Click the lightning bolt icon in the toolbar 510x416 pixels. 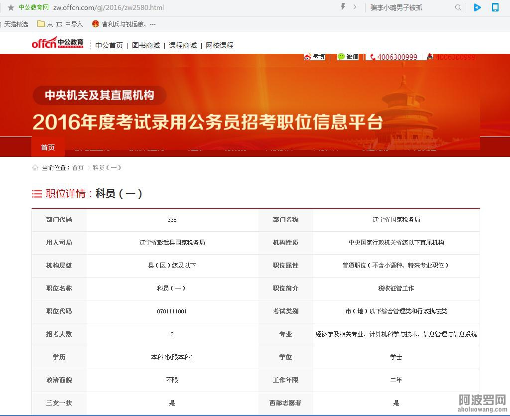pyautogui.click(x=343, y=6)
